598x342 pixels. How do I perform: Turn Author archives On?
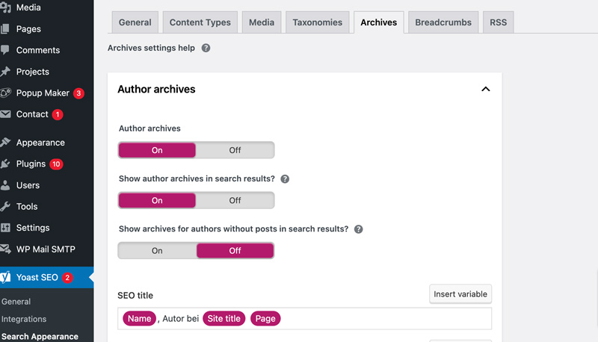click(157, 150)
